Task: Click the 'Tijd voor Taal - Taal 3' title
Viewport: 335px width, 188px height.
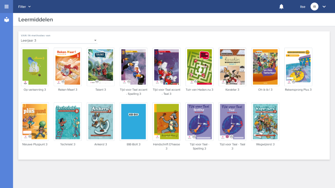Action: (x=232, y=147)
